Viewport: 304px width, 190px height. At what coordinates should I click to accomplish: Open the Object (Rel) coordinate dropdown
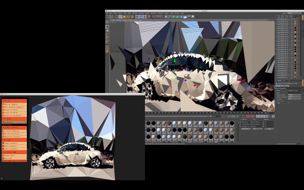(x=246, y=129)
